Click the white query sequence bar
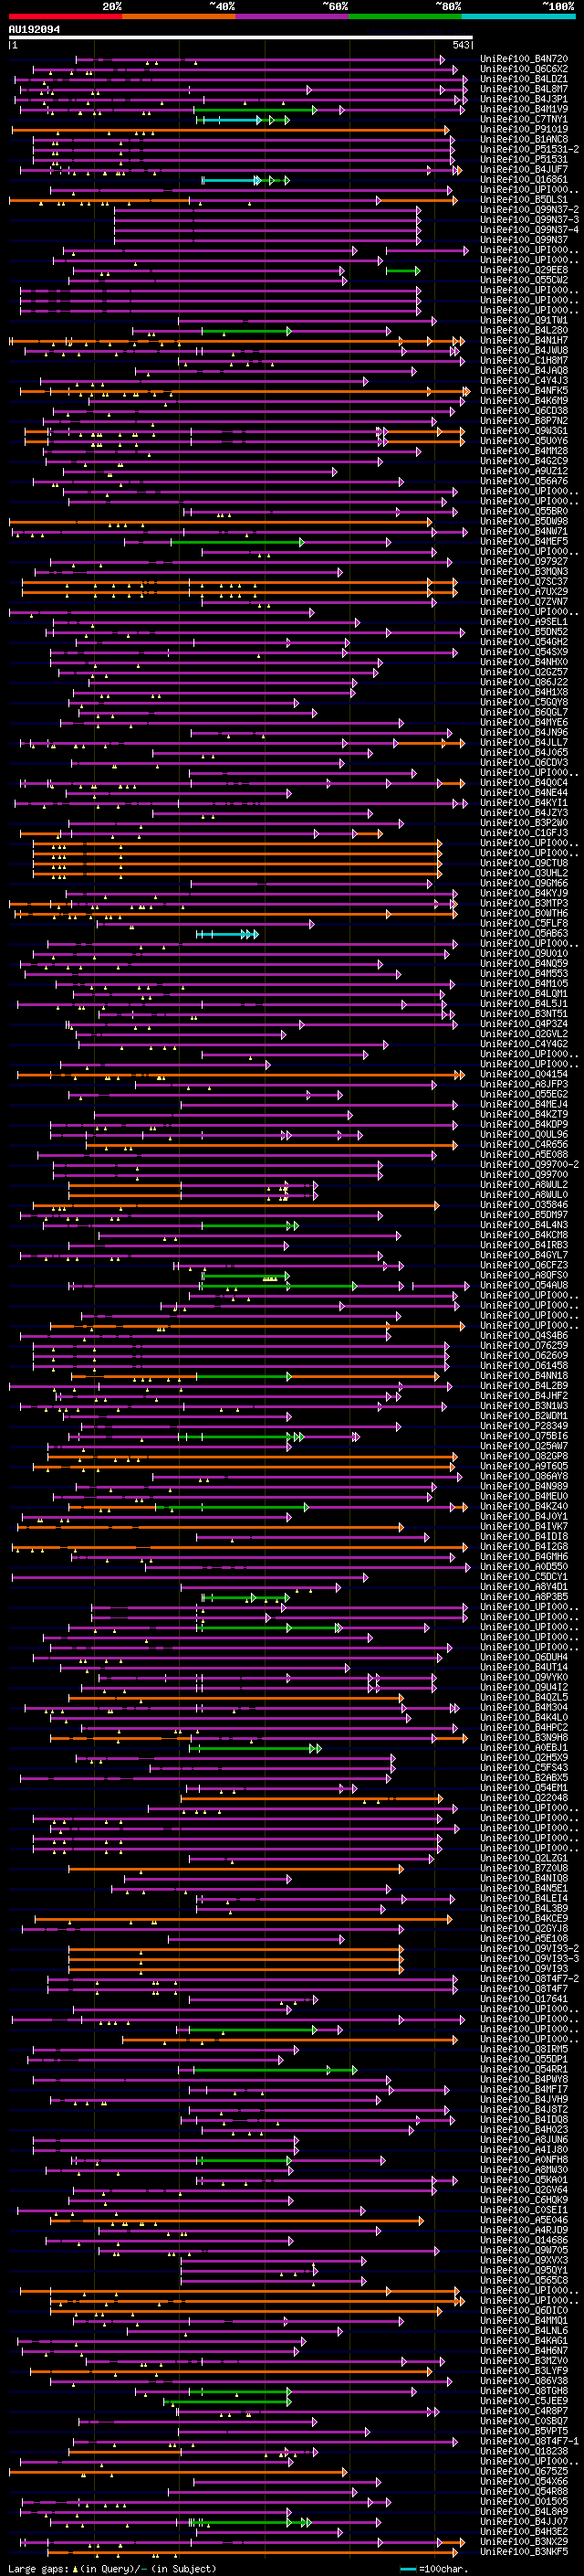Image resolution: width=584 pixels, height=2576 pixels. (x=241, y=38)
